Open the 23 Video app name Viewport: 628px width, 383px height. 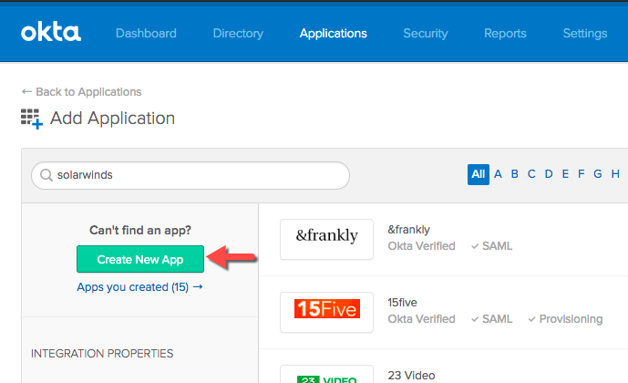[x=411, y=376]
